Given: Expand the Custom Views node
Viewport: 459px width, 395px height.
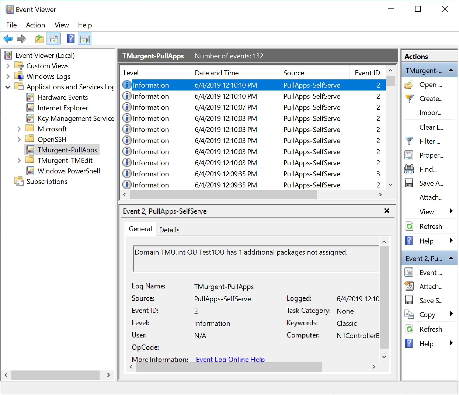Looking at the screenshot, I should coord(8,66).
